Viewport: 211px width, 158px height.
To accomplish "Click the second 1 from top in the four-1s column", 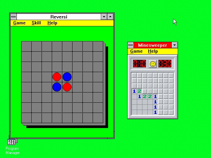I will click(155, 102).
